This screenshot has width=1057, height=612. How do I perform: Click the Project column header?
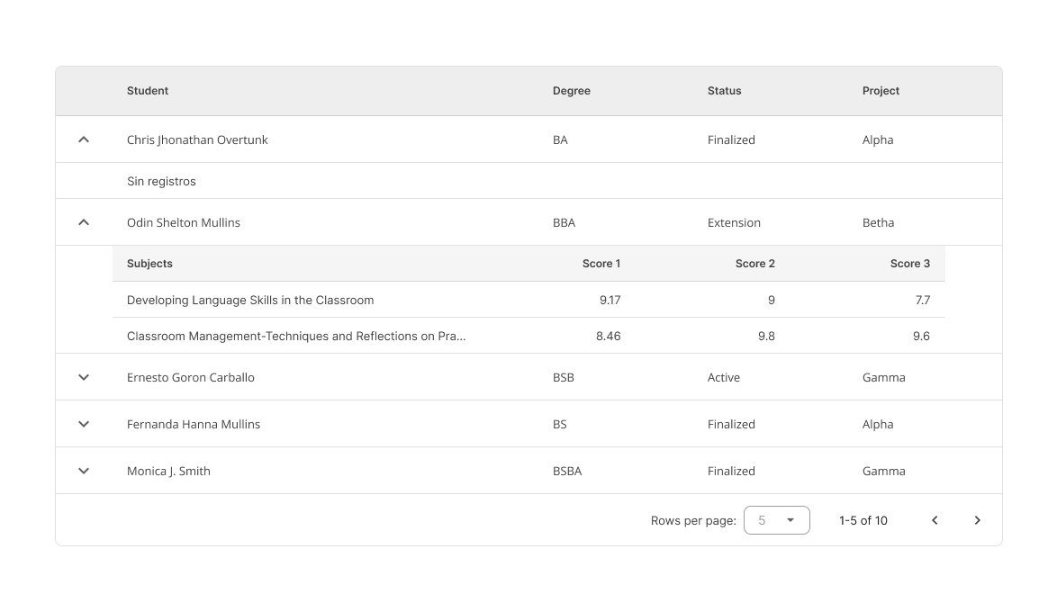coord(881,91)
